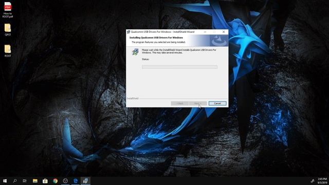The image size is (329, 185).
Task: Click the setup computer icon beside the message
Action: pos(135,52)
